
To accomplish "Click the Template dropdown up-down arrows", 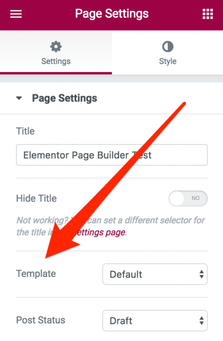I will click(x=202, y=274).
